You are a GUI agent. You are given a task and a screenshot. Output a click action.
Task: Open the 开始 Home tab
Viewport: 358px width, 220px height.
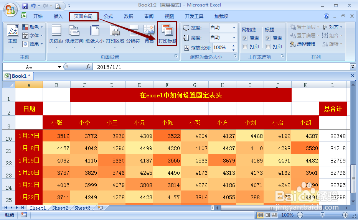(x=38, y=16)
